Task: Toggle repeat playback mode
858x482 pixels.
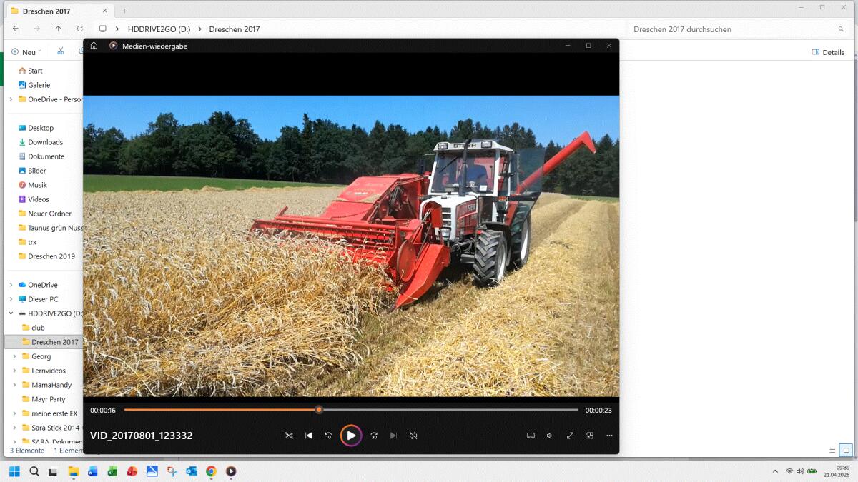Action: (413, 436)
